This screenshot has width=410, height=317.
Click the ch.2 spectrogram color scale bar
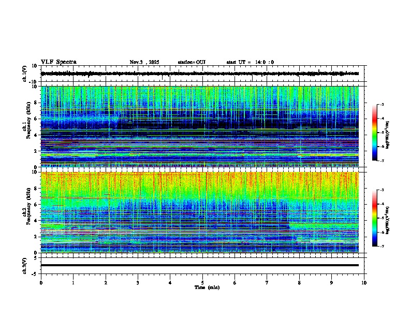tap(374, 218)
